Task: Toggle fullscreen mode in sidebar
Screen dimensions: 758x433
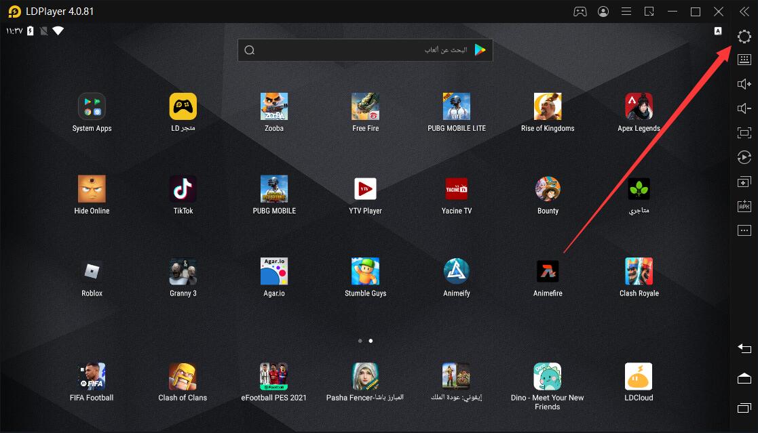Action: point(744,133)
